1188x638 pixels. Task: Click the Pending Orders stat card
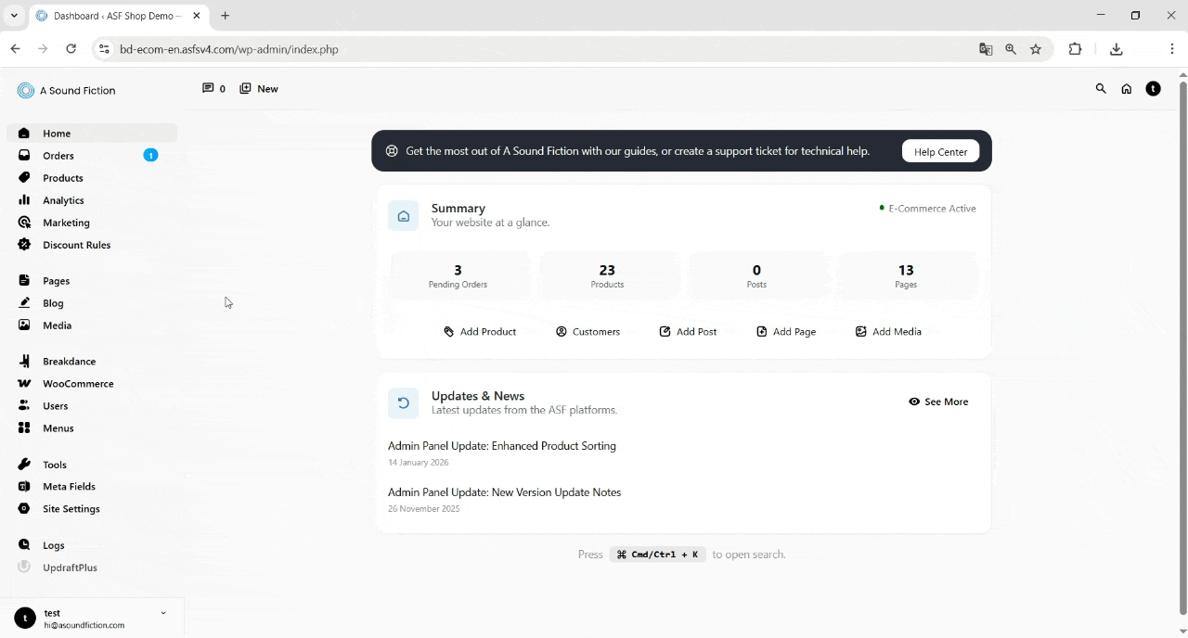point(458,275)
